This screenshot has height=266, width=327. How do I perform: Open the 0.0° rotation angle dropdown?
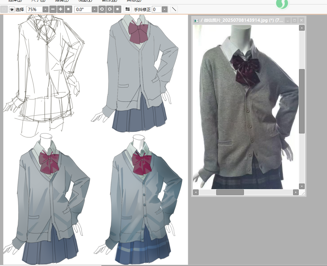tap(94, 10)
